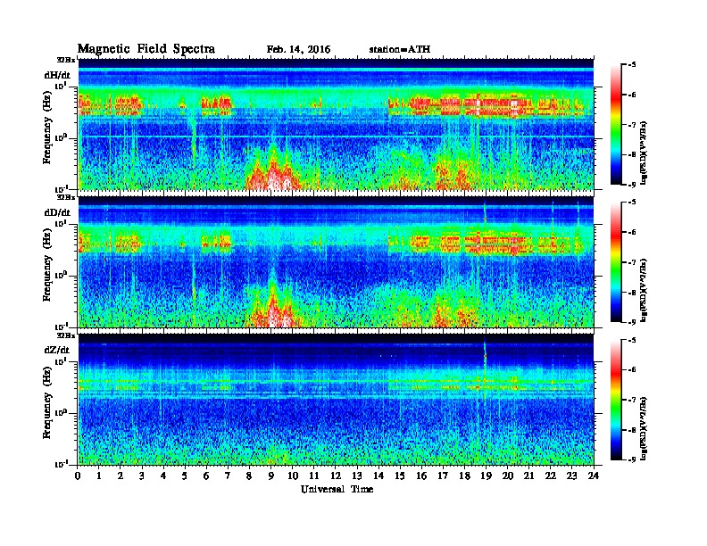
Task: Click the -9 value on dH/dt color scale
Action: click(x=632, y=185)
